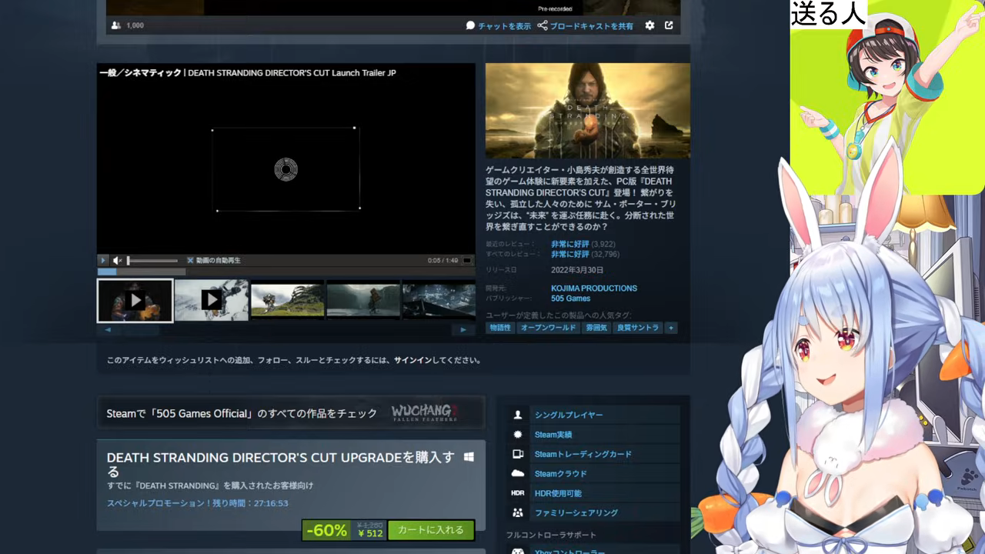This screenshot has height=554, width=985.
Task: Select the second video thumbnail
Action: [212, 300]
